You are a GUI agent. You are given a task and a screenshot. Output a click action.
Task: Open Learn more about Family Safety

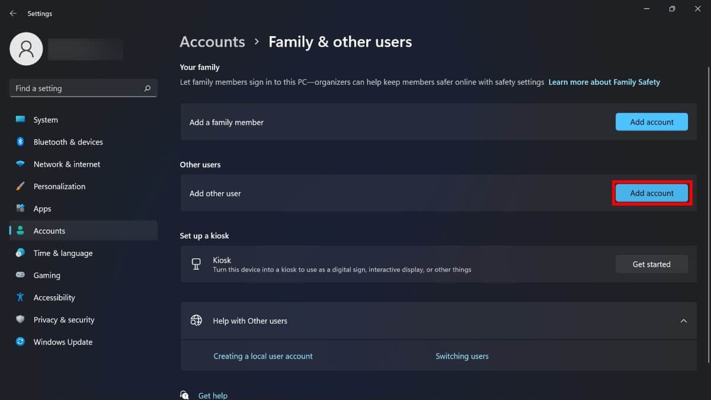(x=604, y=82)
